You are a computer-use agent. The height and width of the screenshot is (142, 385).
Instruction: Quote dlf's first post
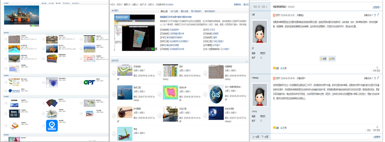click(x=283, y=68)
